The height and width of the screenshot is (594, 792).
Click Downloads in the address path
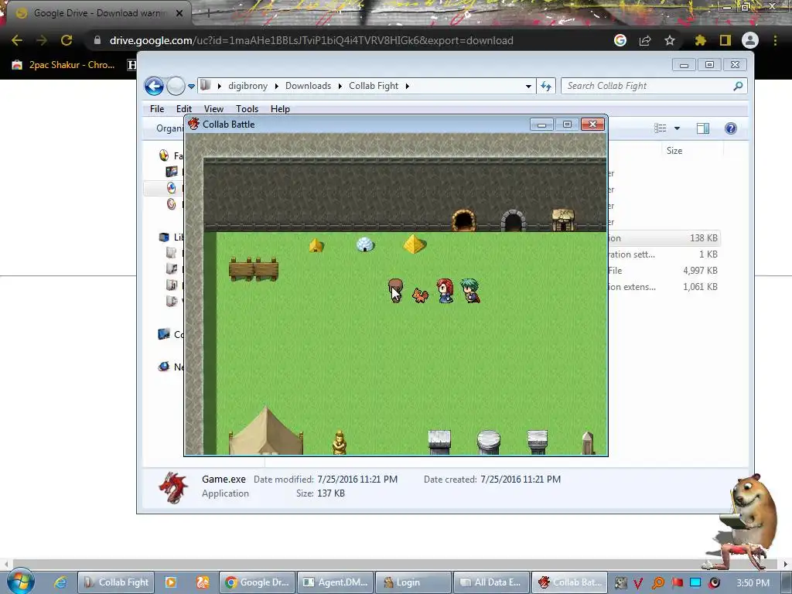click(308, 86)
